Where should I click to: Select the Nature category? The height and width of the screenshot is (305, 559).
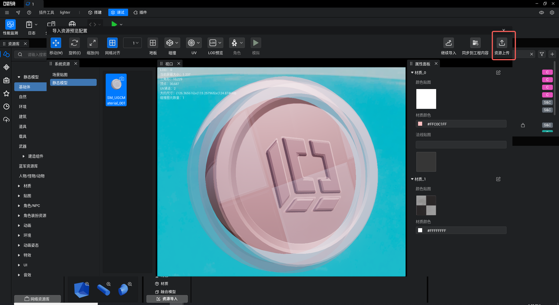pos(23,97)
